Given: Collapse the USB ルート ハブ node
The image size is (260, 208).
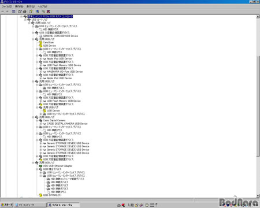Looking at the screenshot, I should [x=25, y=20].
